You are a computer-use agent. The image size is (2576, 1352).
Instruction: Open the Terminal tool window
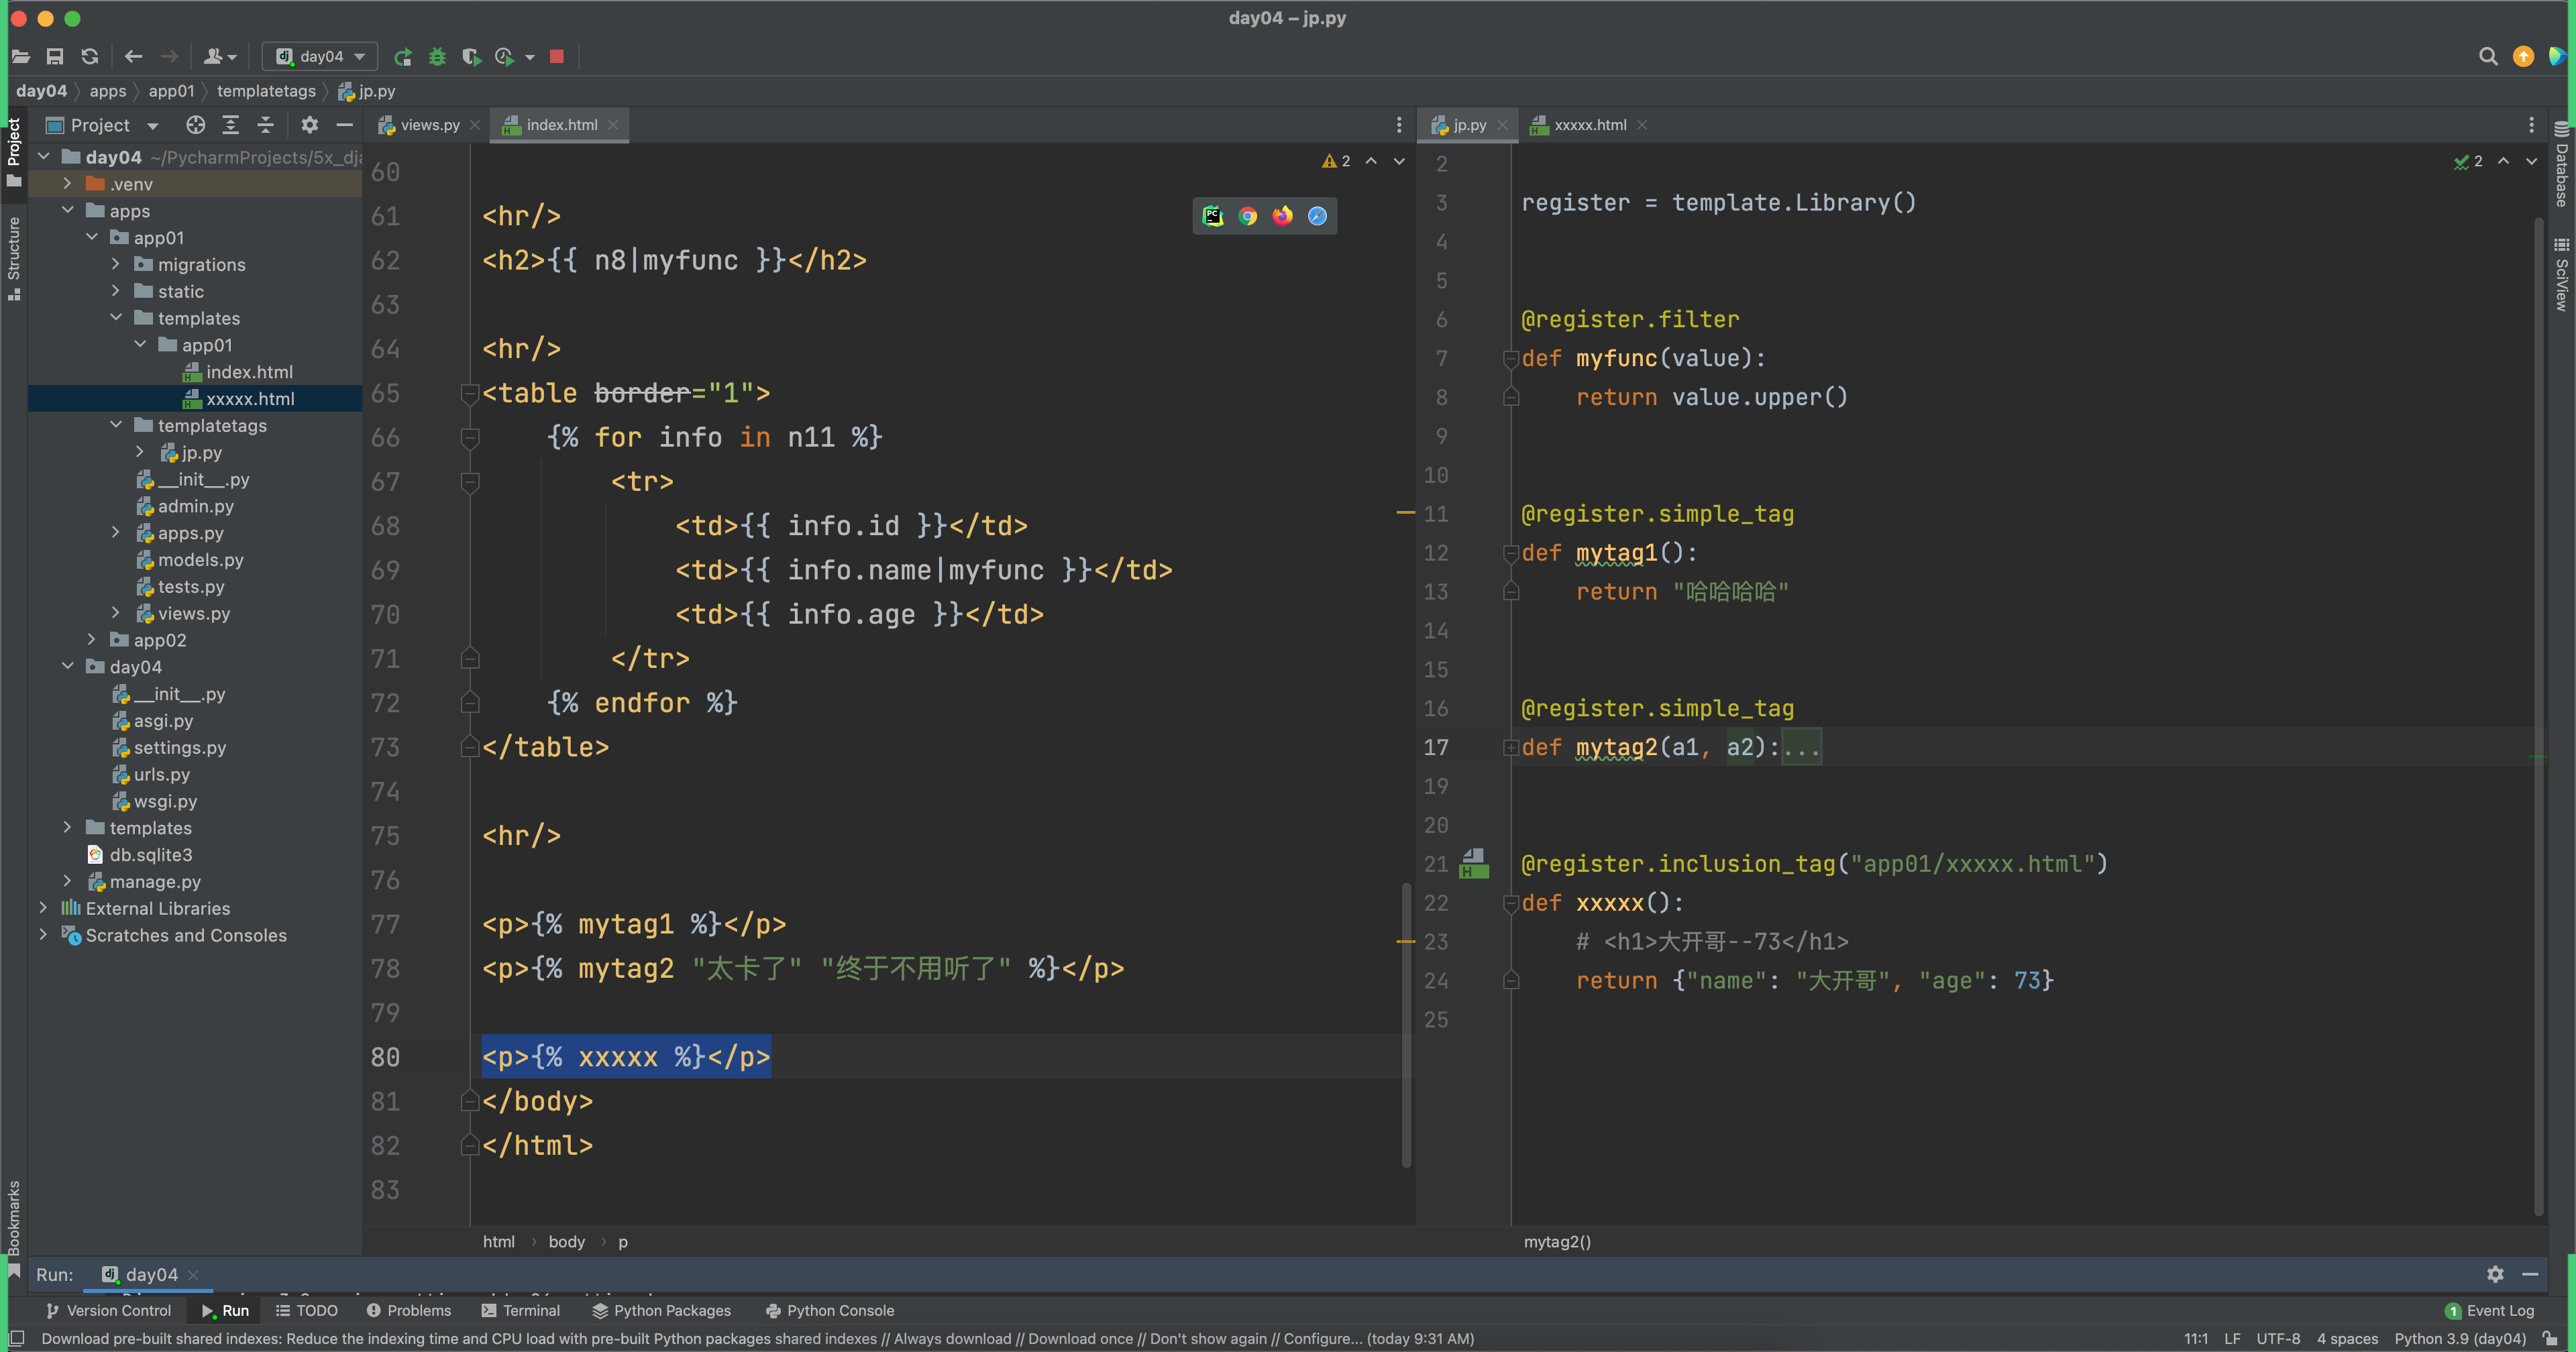coord(520,1310)
